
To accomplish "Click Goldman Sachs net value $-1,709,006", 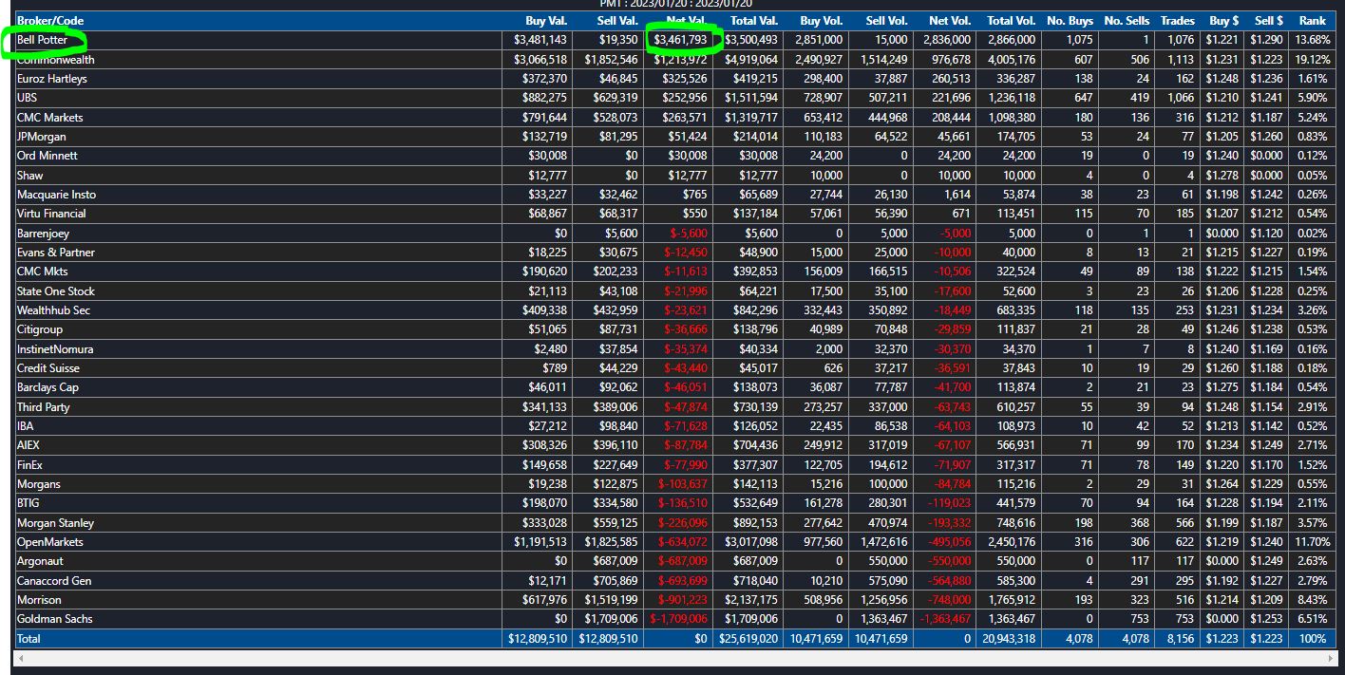I will 679,619.
